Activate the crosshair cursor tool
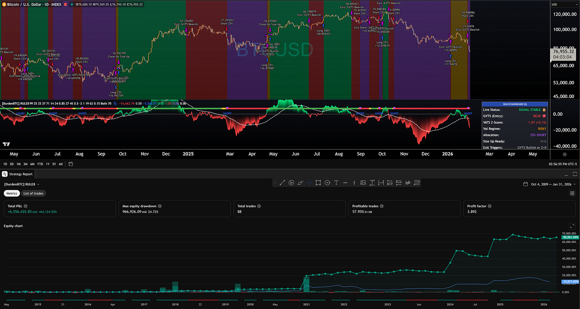 309,183
